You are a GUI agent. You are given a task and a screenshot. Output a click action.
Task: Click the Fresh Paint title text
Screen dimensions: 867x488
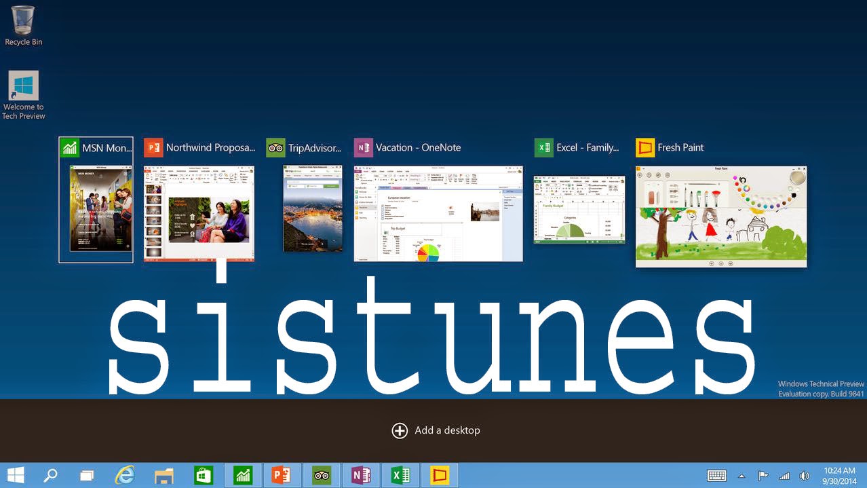pos(680,147)
